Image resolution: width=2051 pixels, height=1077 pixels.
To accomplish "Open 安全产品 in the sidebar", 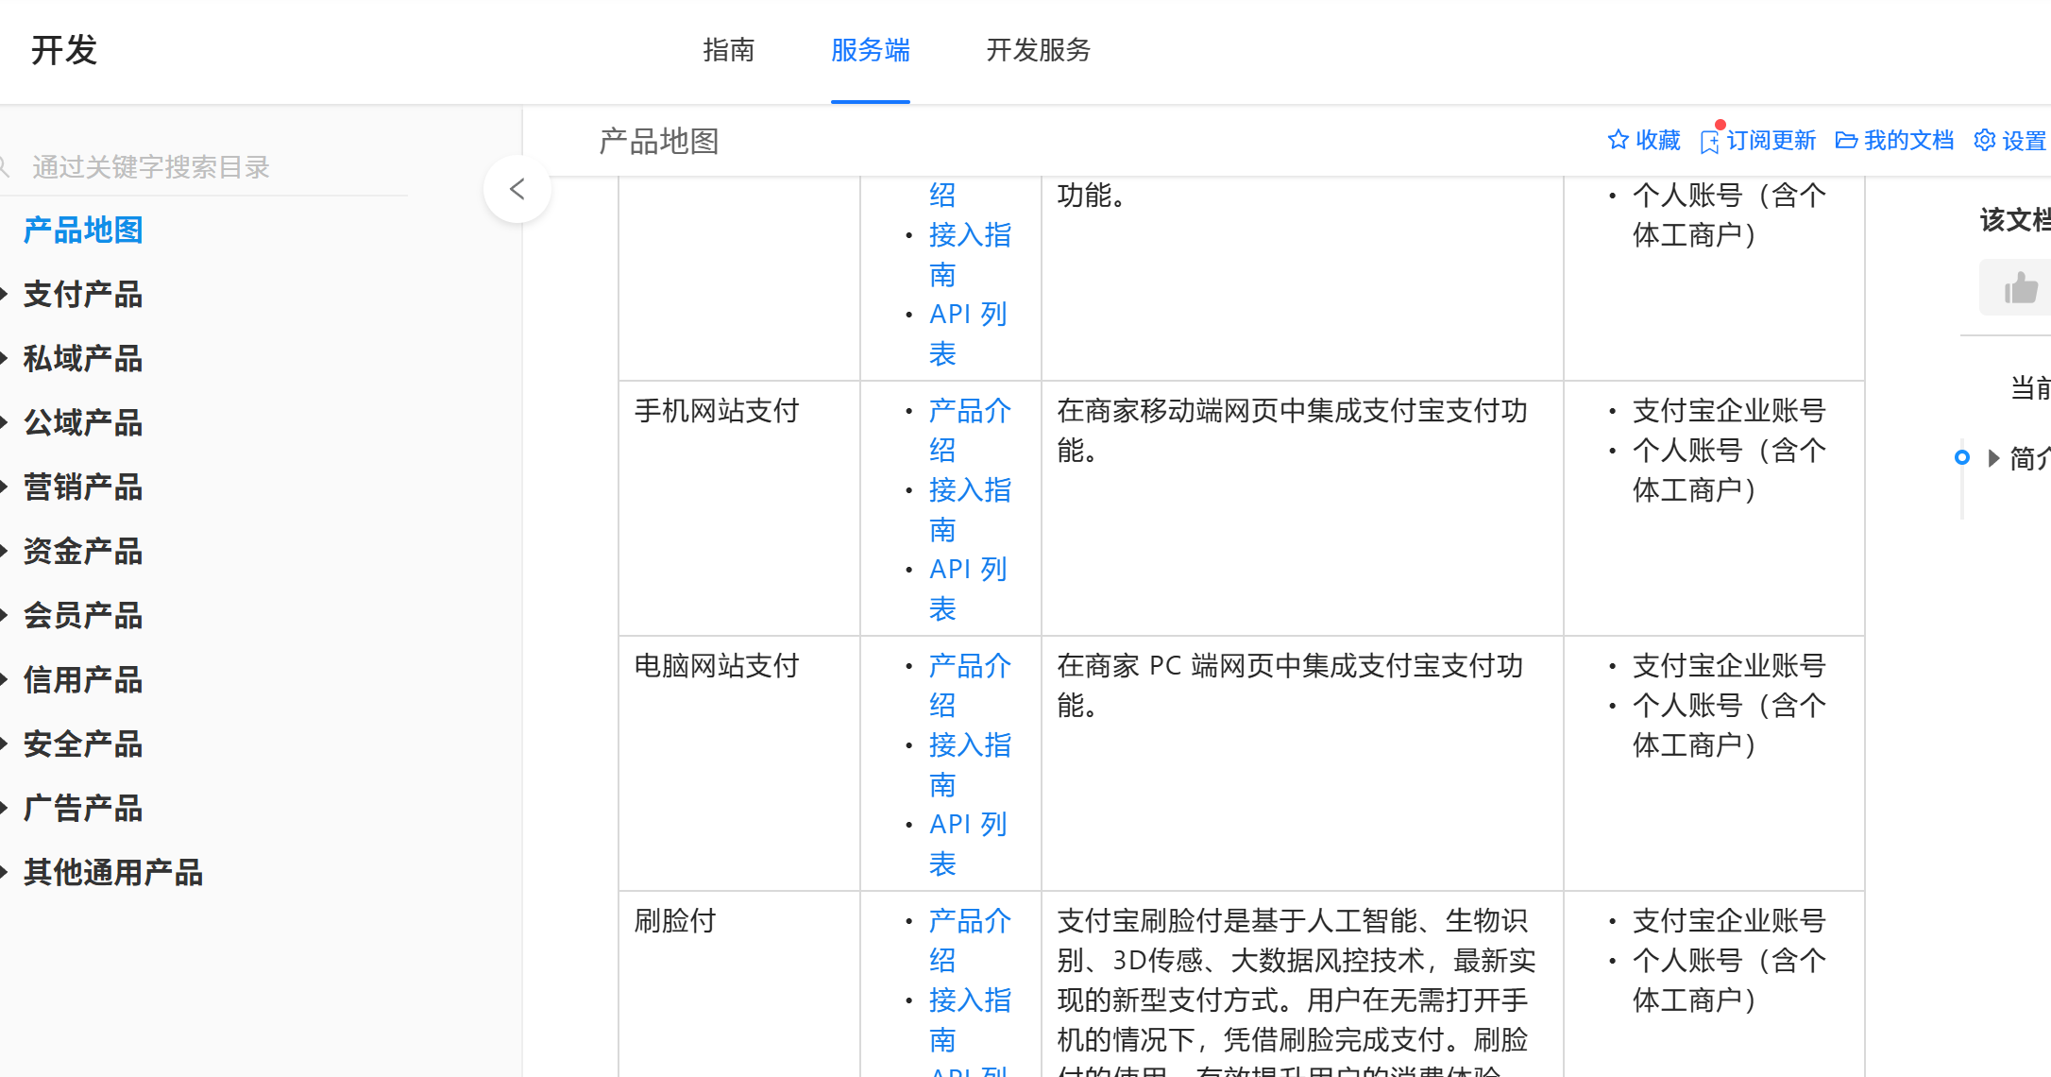I will coord(83,744).
